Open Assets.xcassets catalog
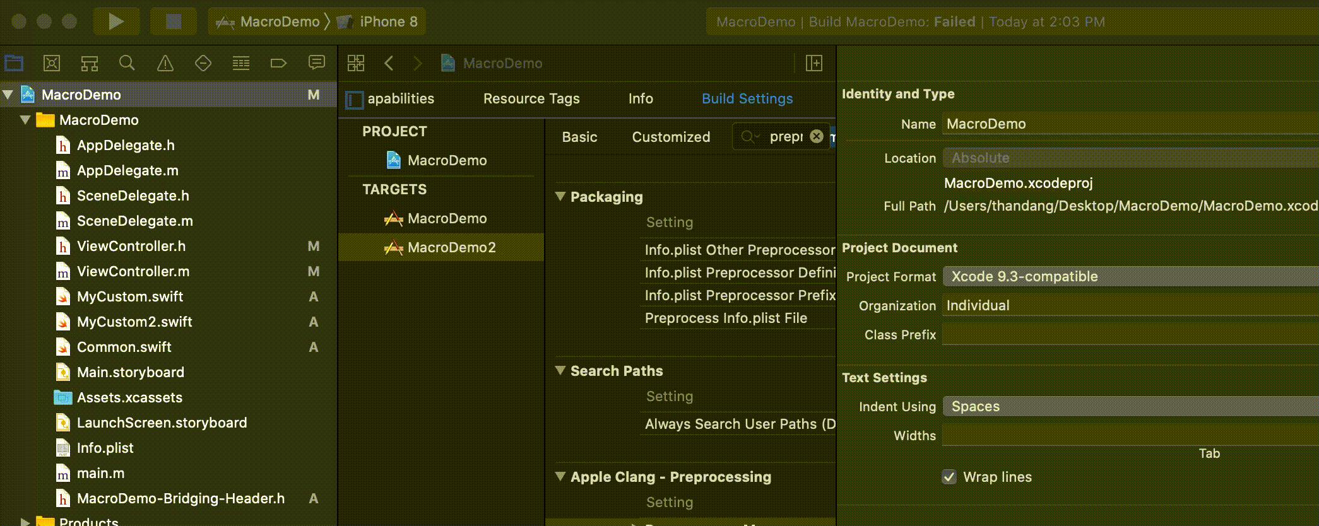Screen dimensions: 1319x526 point(129,397)
